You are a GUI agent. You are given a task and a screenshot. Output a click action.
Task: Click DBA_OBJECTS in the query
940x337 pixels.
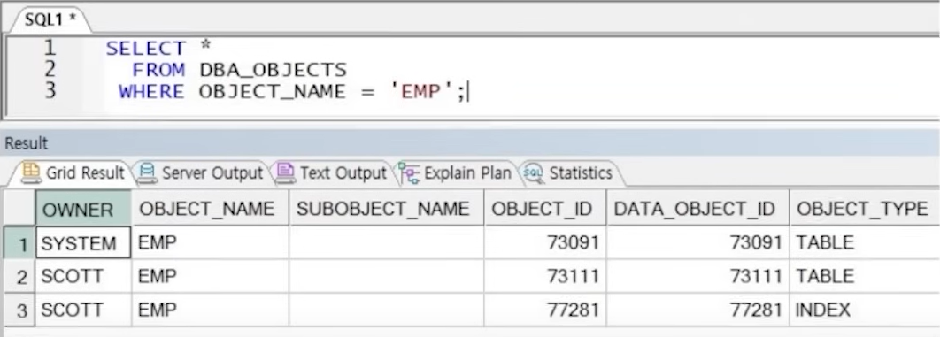(x=273, y=70)
